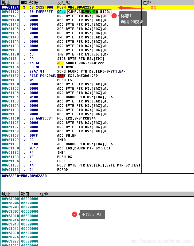Select the XOR BYTE PTR DS:[EAX],AL instruction
The height and width of the screenshot is (246, 194).
coord(83,29)
